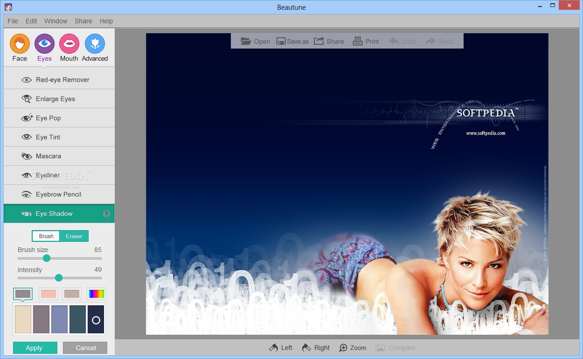The width and height of the screenshot is (583, 359).
Task: Open the Window menu
Action: [56, 21]
